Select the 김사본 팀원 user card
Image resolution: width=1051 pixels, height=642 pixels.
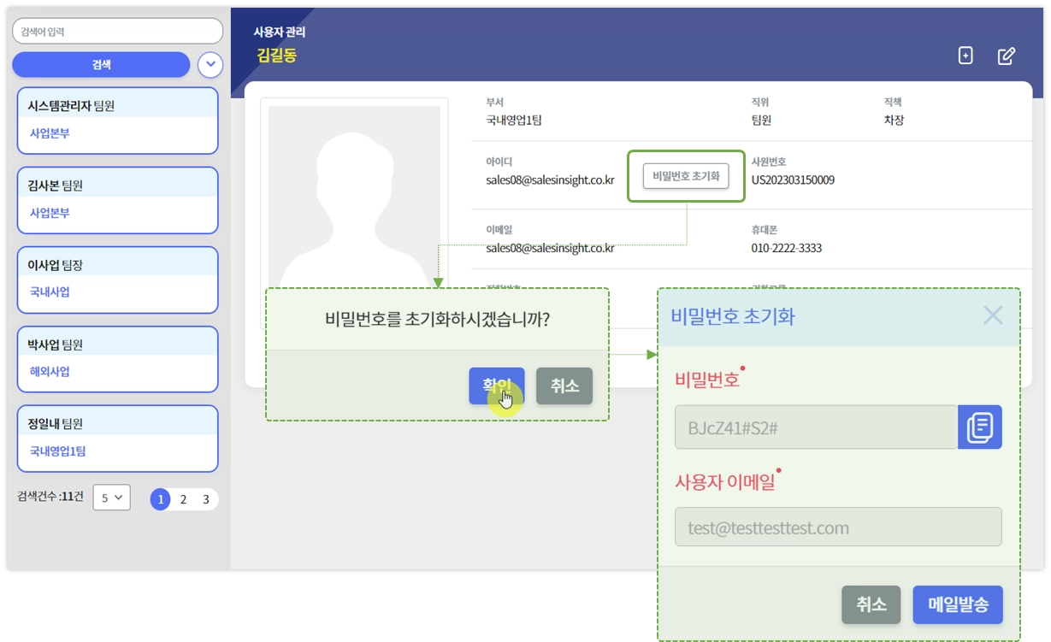click(x=118, y=200)
